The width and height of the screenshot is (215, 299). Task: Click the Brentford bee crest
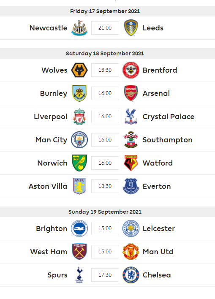pyautogui.click(x=131, y=70)
